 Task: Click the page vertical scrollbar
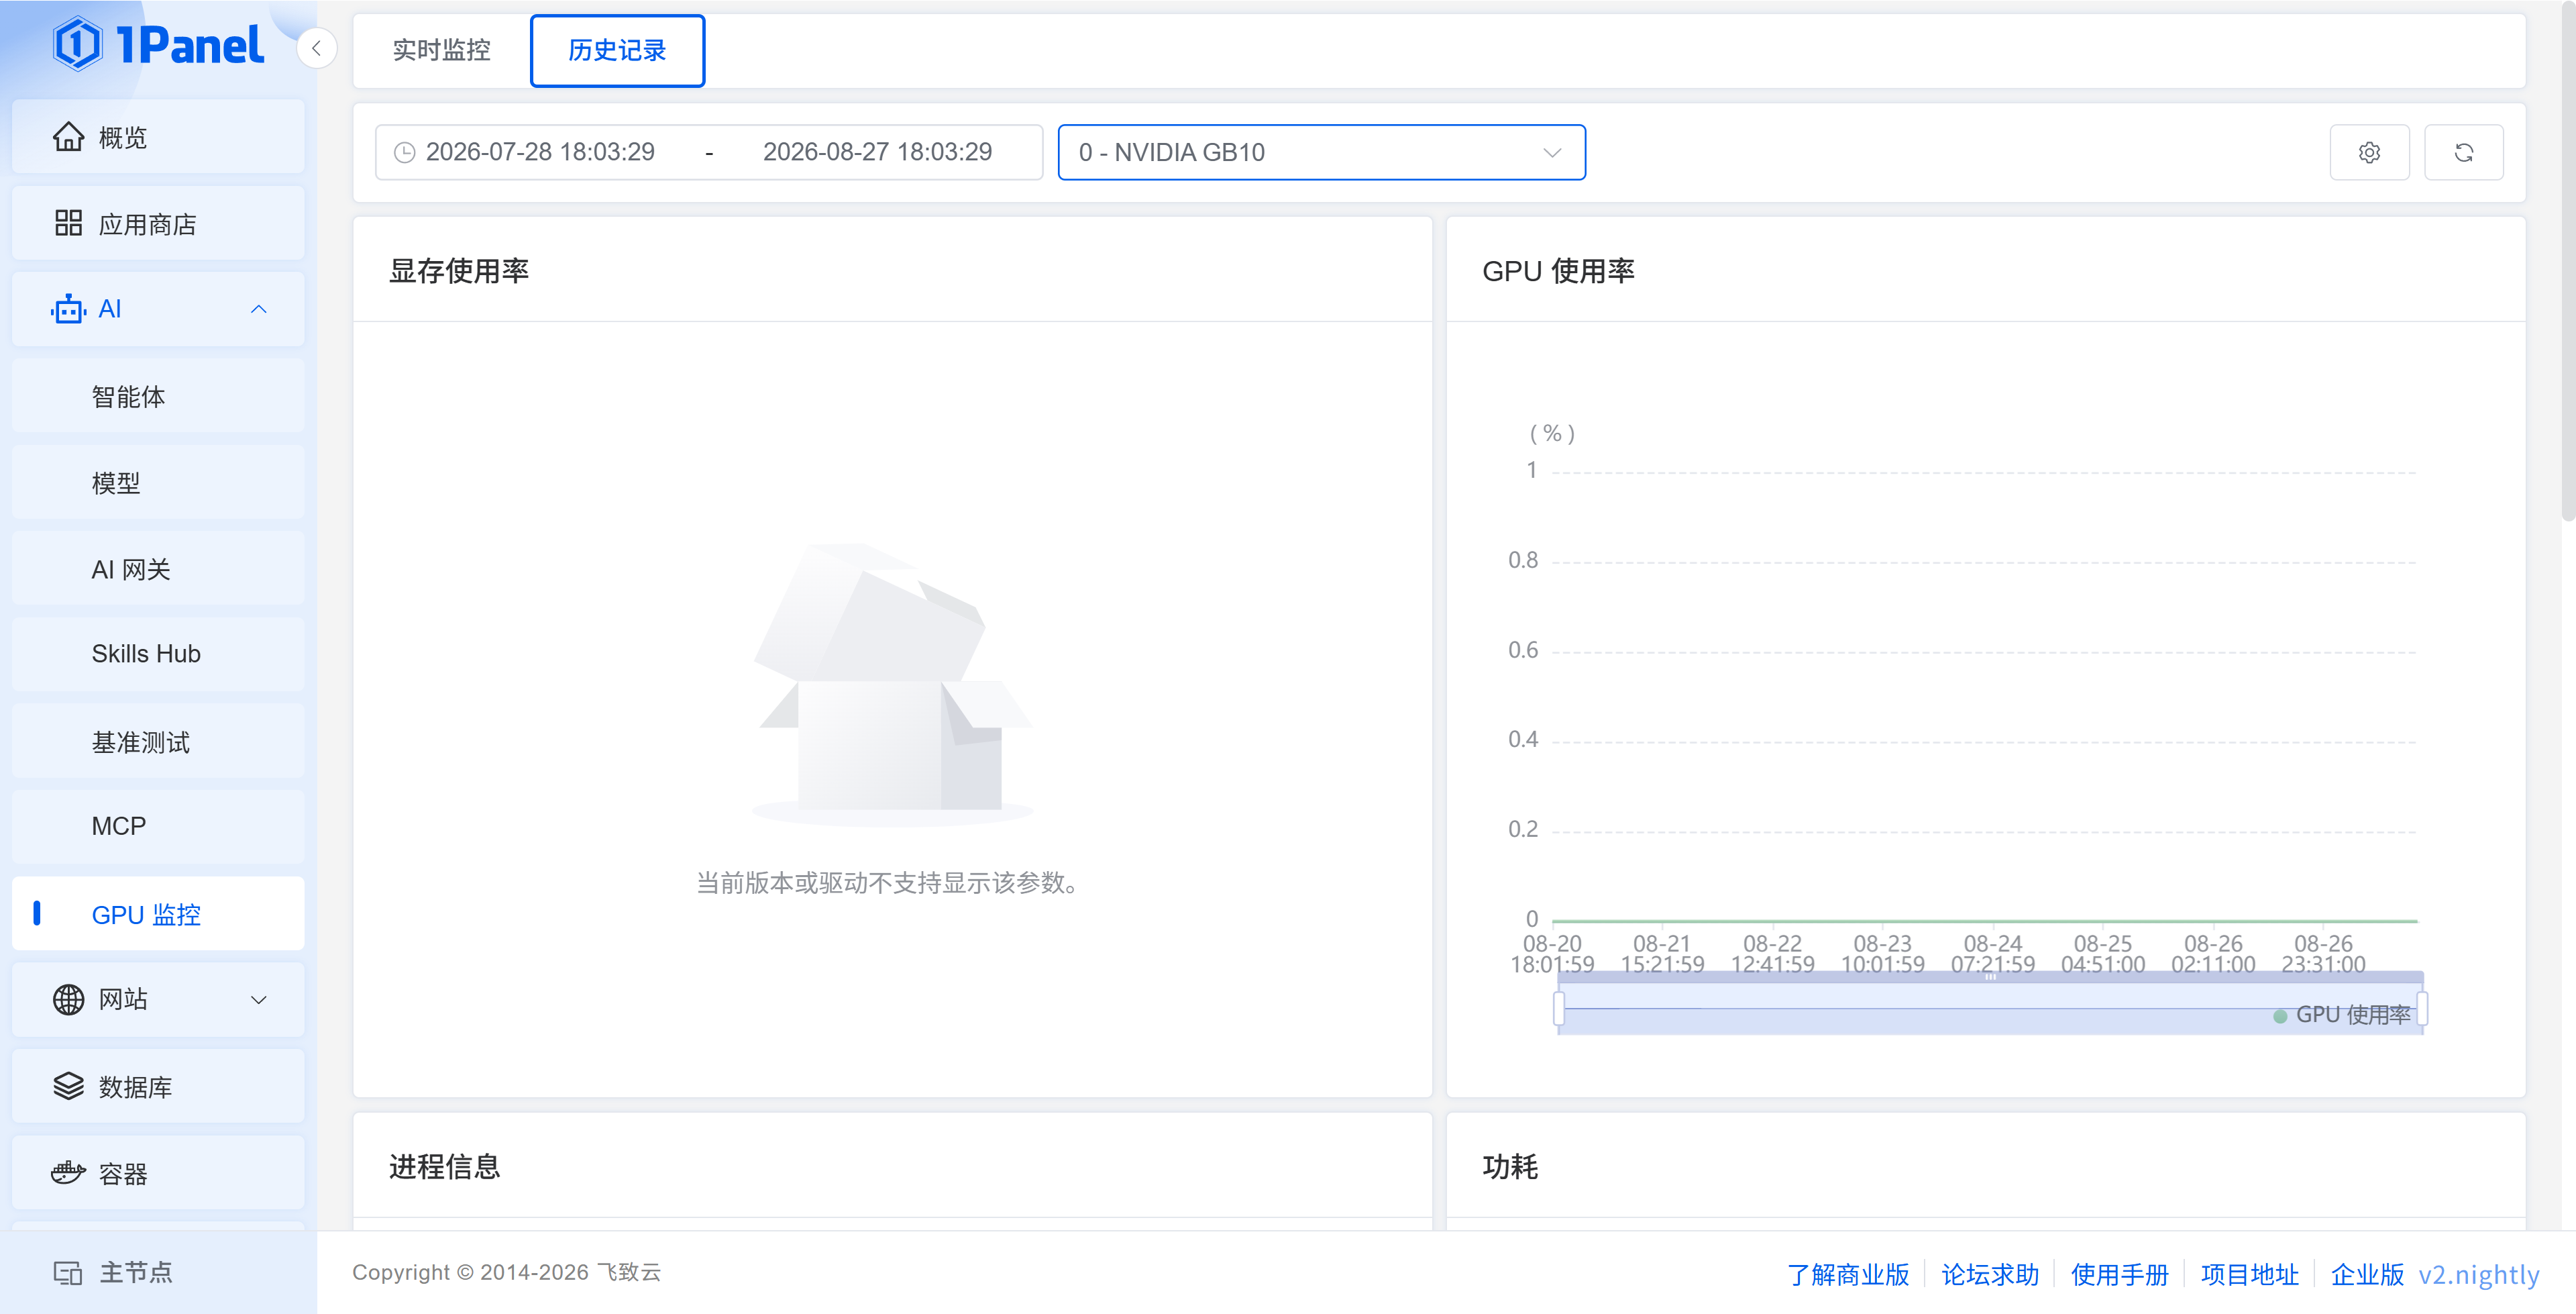pyautogui.click(x=2568, y=262)
